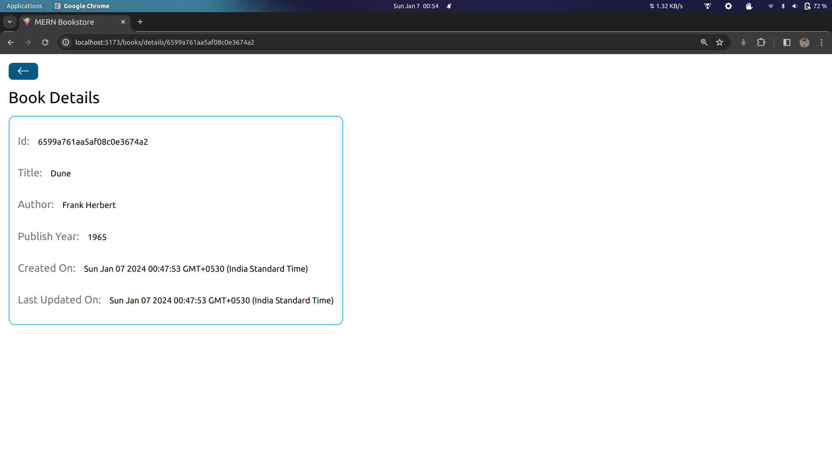This screenshot has height=468, width=832.
Task: Click the date and time display
Action: [x=416, y=6]
